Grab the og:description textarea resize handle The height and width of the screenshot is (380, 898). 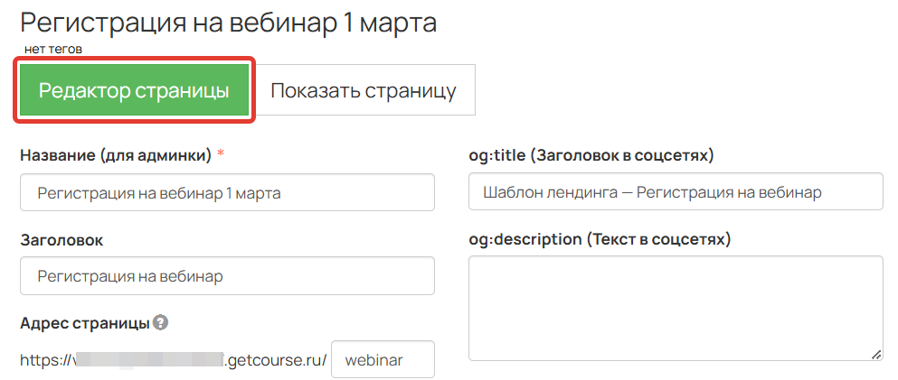tap(876, 355)
